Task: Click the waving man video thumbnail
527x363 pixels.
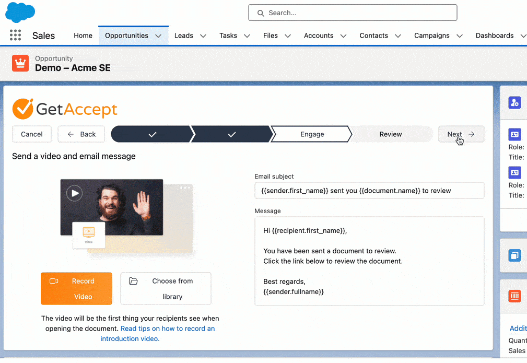Action: click(112, 207)
